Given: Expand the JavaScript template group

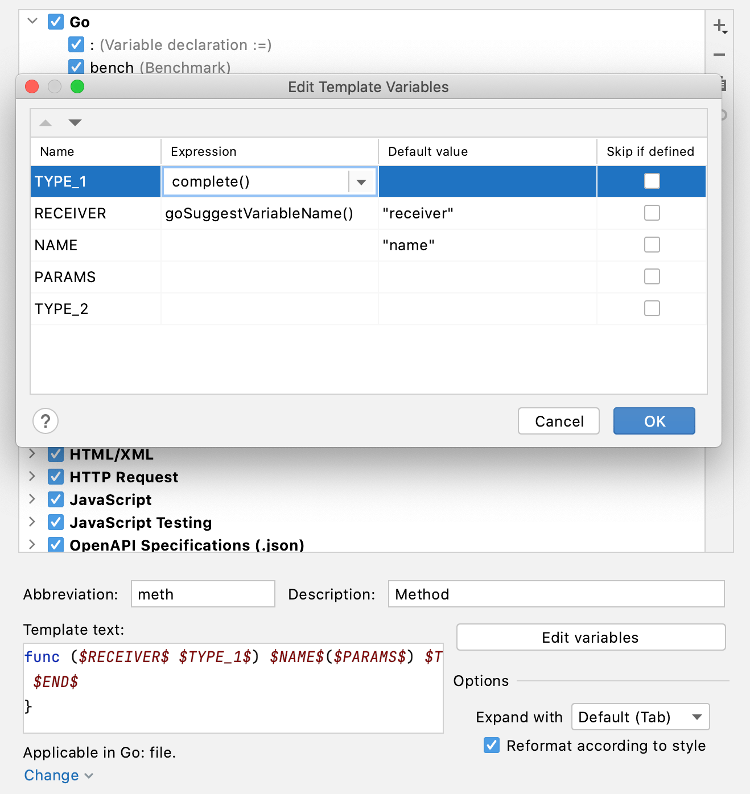Looking at the screenshot, I should [32, 499].
